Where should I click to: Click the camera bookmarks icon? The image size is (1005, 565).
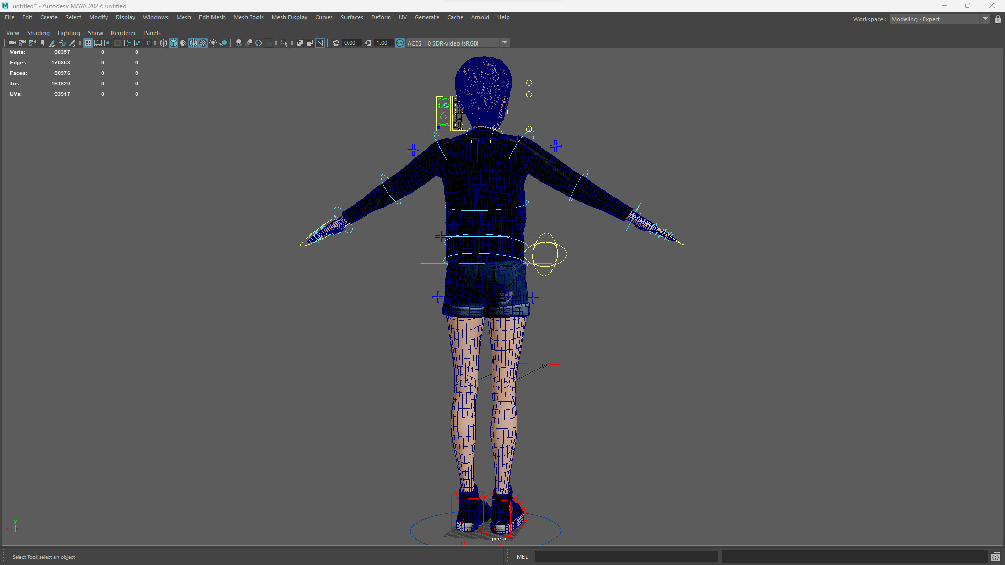42,43
